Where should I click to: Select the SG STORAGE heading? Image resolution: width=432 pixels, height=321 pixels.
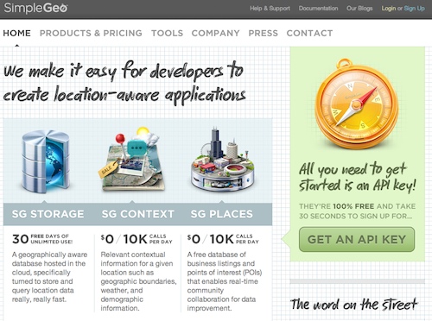48,214
